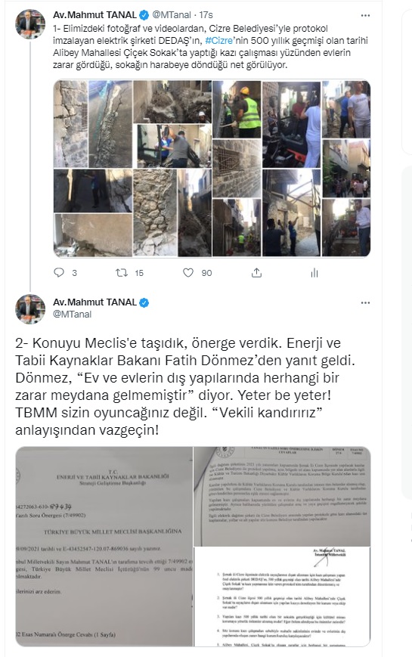This screenshot has width=412, height=657.
Task: Open the share icon on the first tweet
Action: coord(256,273)
